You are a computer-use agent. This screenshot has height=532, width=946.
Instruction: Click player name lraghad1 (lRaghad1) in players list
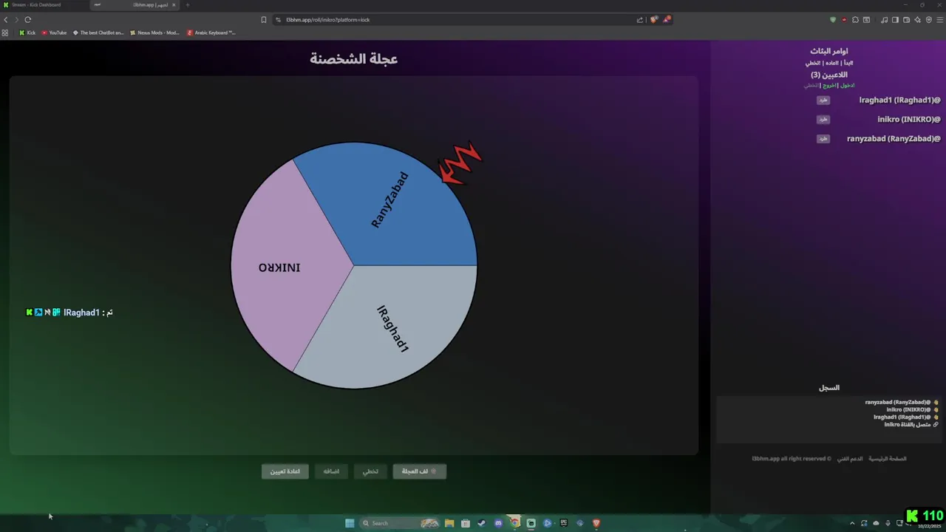tap(899, 100)
